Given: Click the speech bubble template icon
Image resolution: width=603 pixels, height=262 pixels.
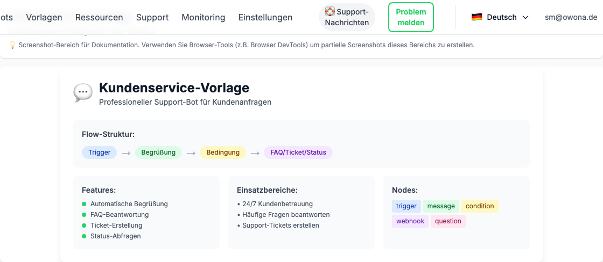Looking at the screenshot, I should 83,93.
